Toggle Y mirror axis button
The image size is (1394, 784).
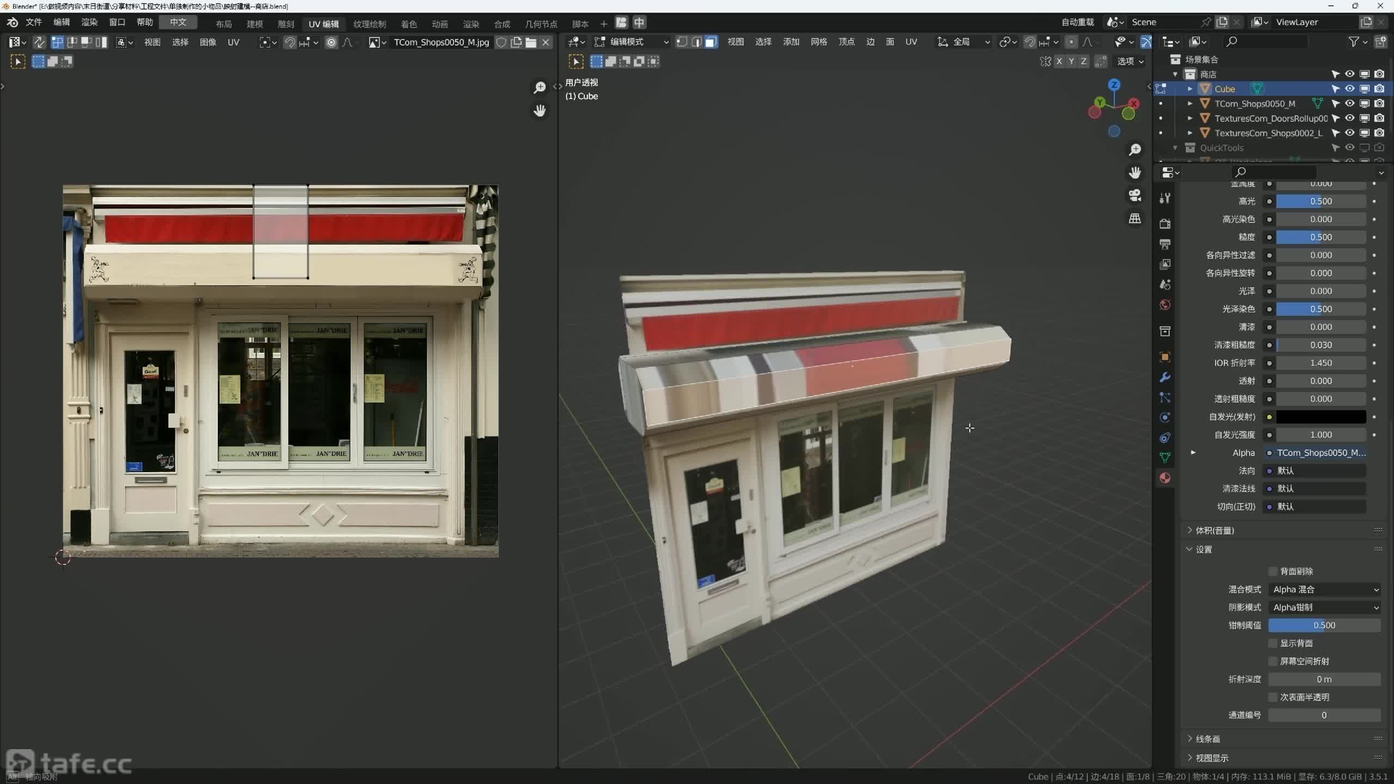click(x=1071, y=62)
